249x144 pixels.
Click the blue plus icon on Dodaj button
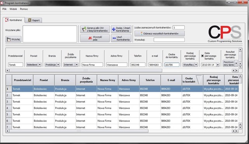tap(114, 29)
